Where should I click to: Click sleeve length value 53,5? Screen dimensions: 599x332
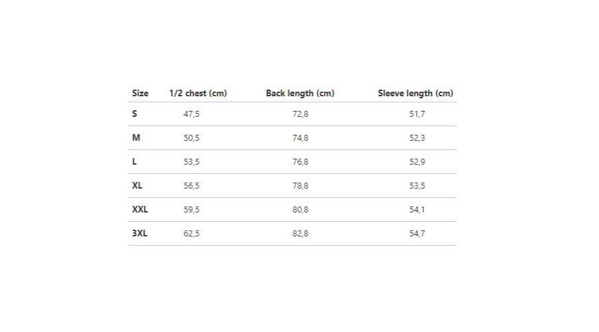pos(417,186)
